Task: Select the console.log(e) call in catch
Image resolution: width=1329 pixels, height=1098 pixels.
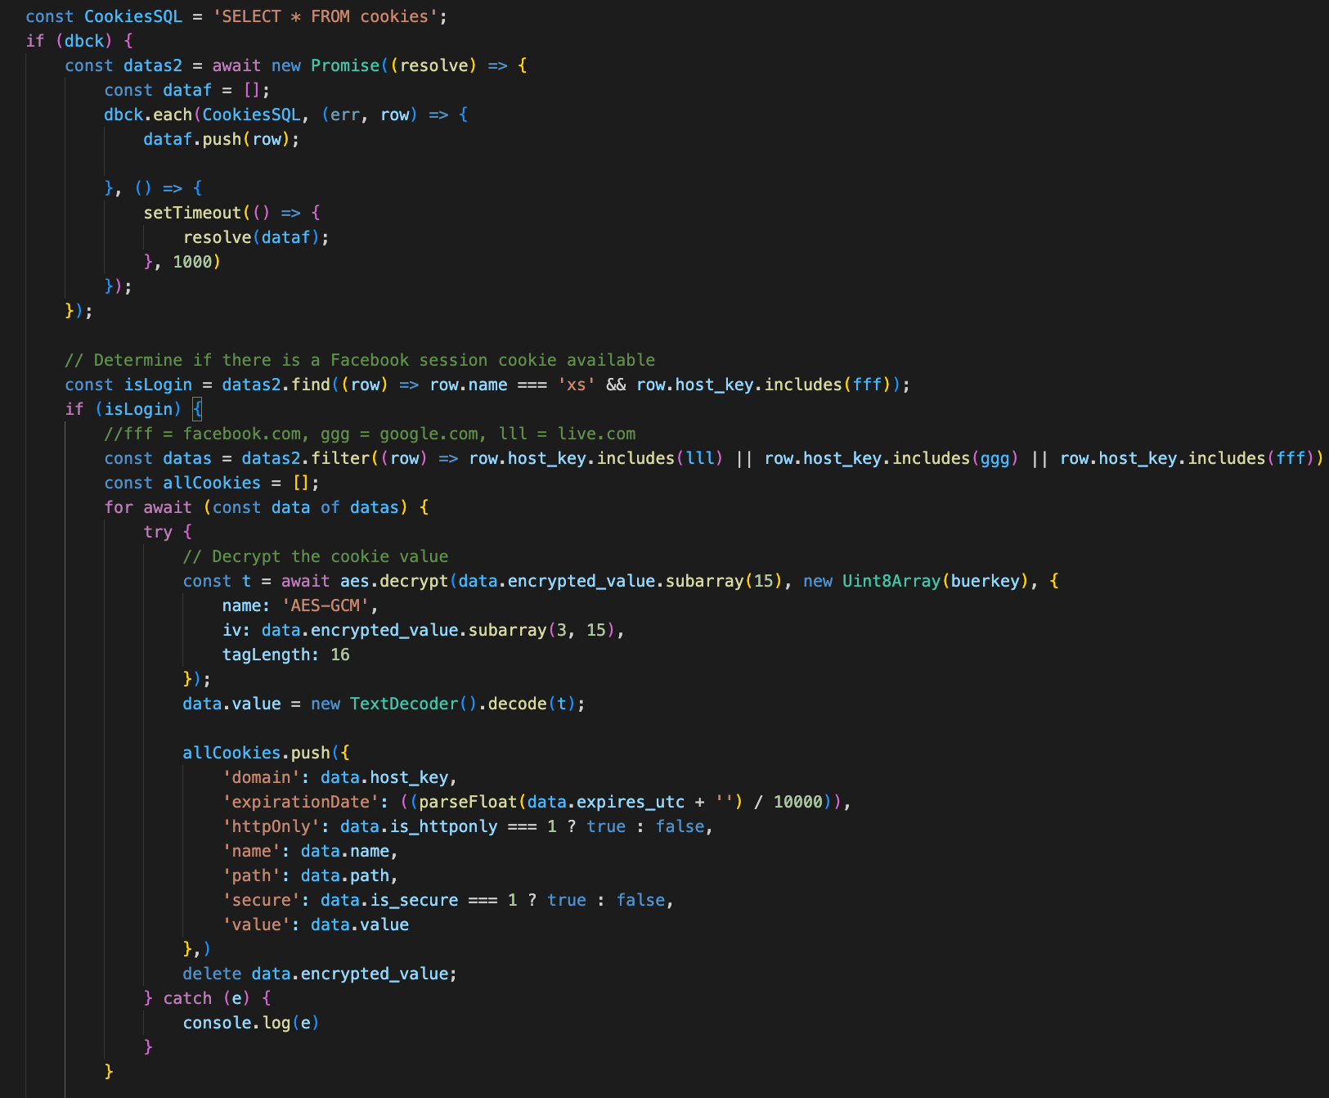Action: coord(249,1023)
